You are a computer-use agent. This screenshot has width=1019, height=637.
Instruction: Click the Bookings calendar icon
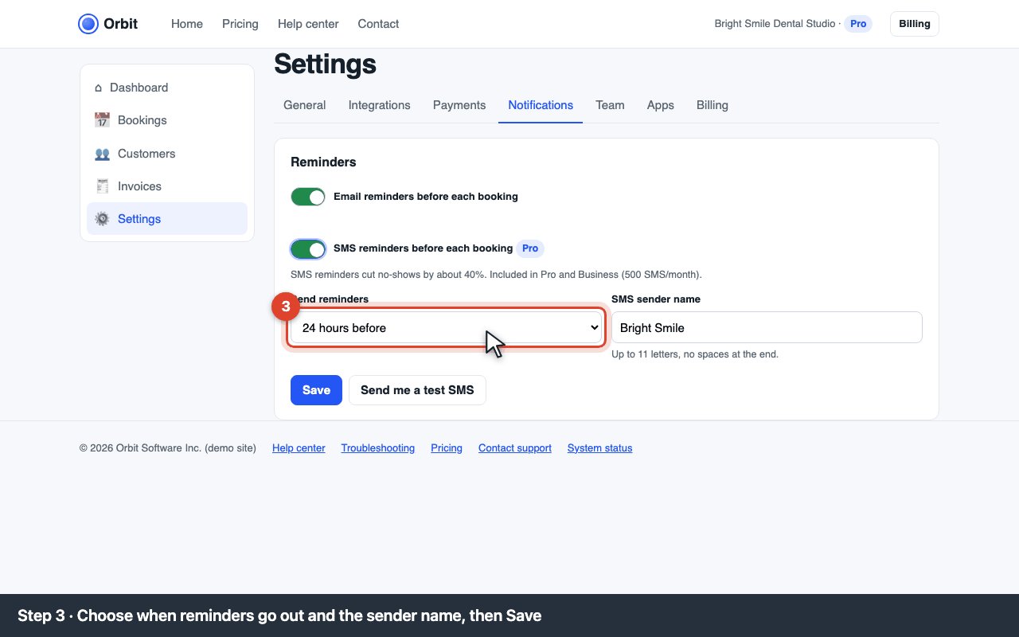[x=102, y=120]
